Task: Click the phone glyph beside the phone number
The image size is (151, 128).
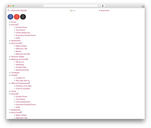Action: pyautogui.click(x=8, y=10)
